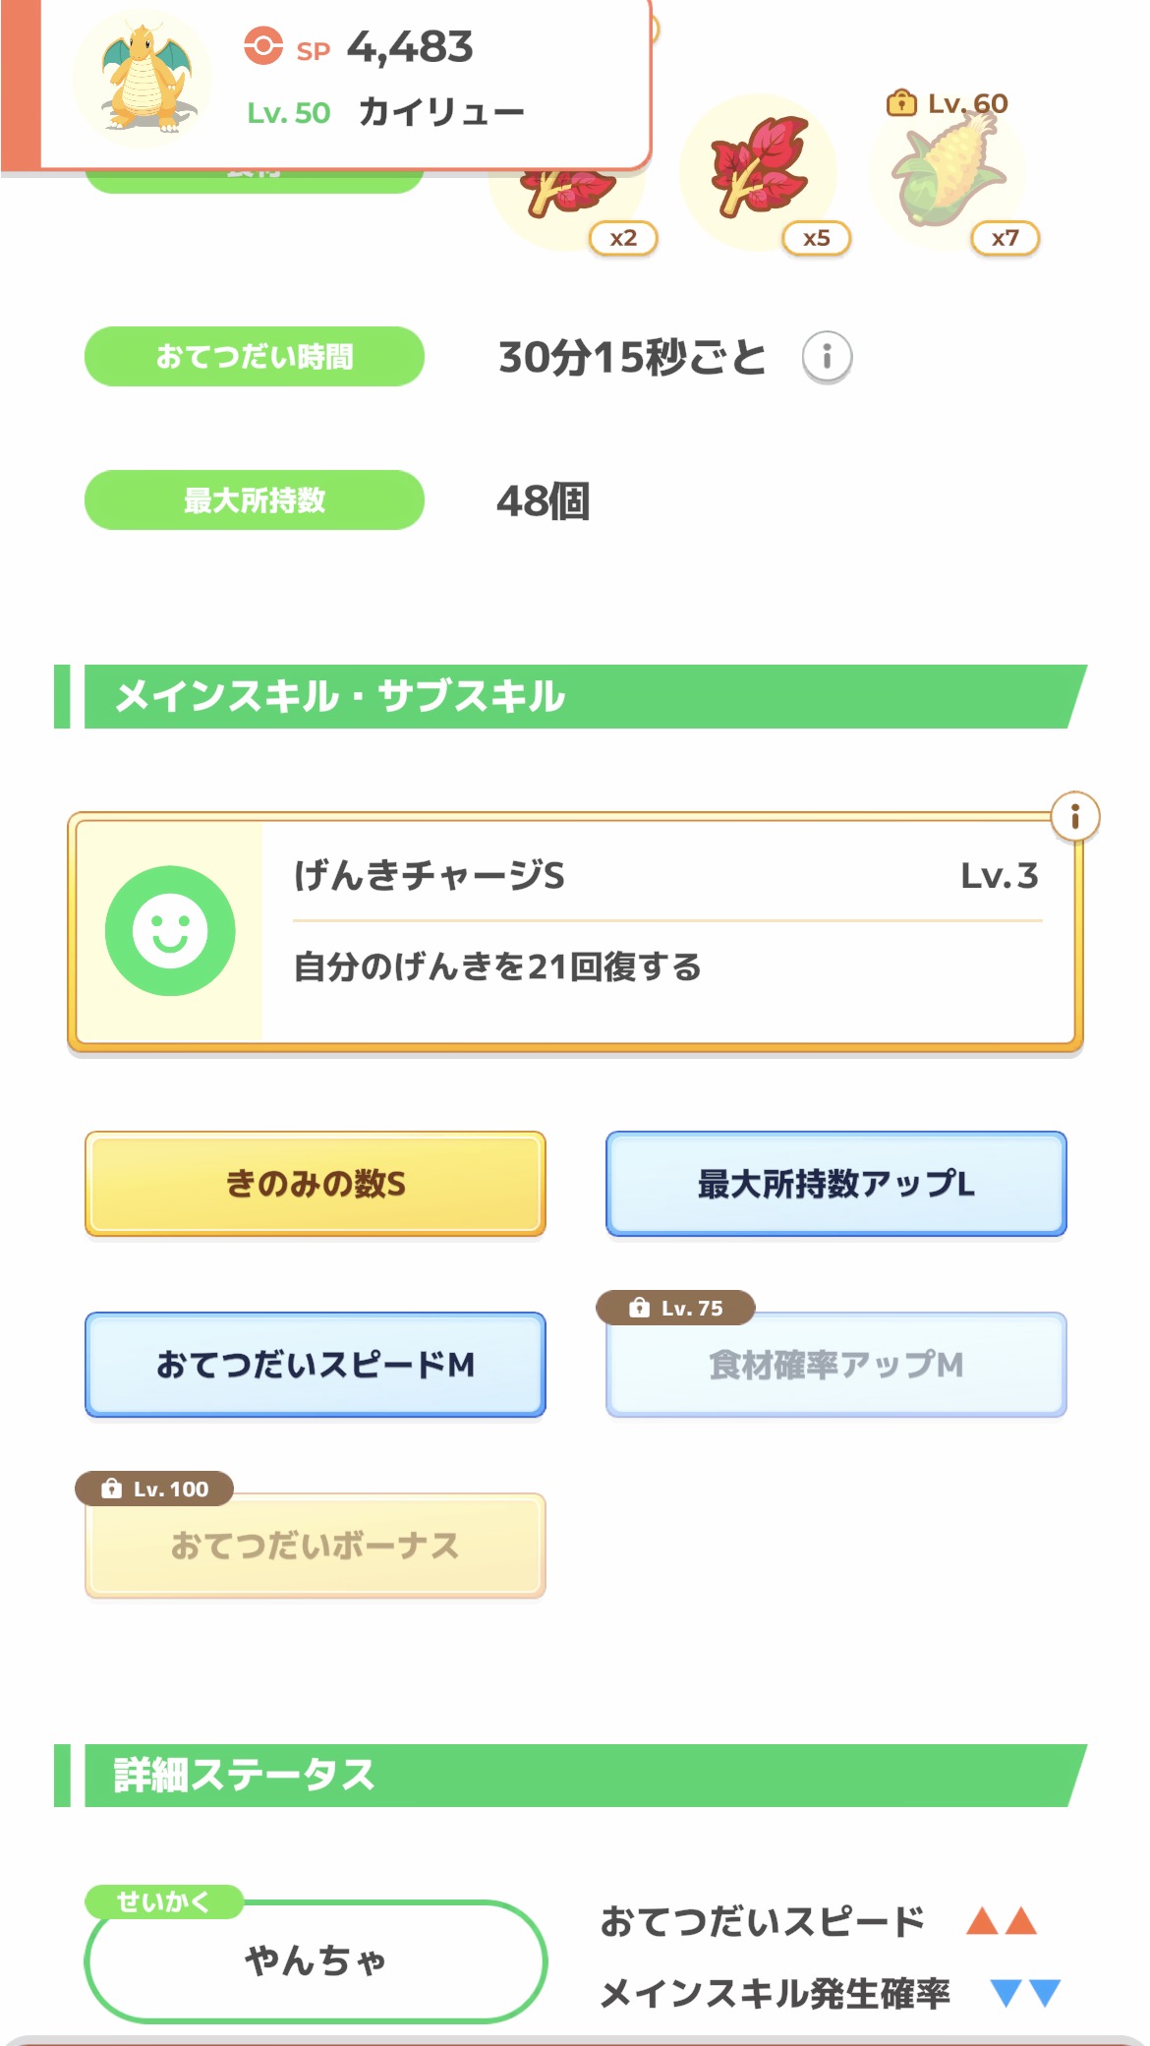
Task: Click the Lv. 75 lock badge
Action: pyautogui.click(x=676, y=1308)
